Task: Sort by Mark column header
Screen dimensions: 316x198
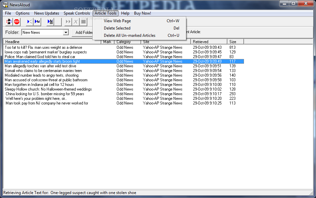Action: [108, 42]
